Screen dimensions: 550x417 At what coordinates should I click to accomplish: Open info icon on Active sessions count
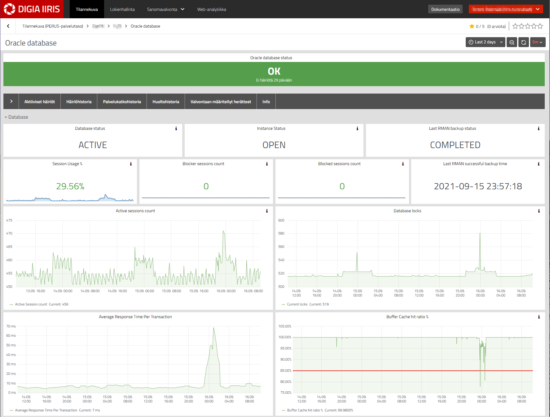click(x=267, y=211)
